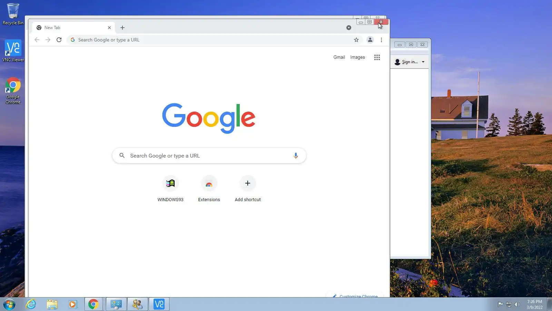Bookmark this tab with the star icon
The height and width of the screenshot is (311, 552).
point(356,40)
